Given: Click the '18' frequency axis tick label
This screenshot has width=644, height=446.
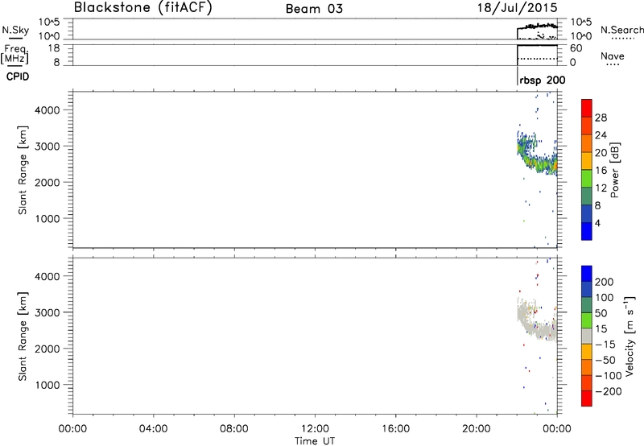Looking at the screenshot, I should [x=54, y=48].
